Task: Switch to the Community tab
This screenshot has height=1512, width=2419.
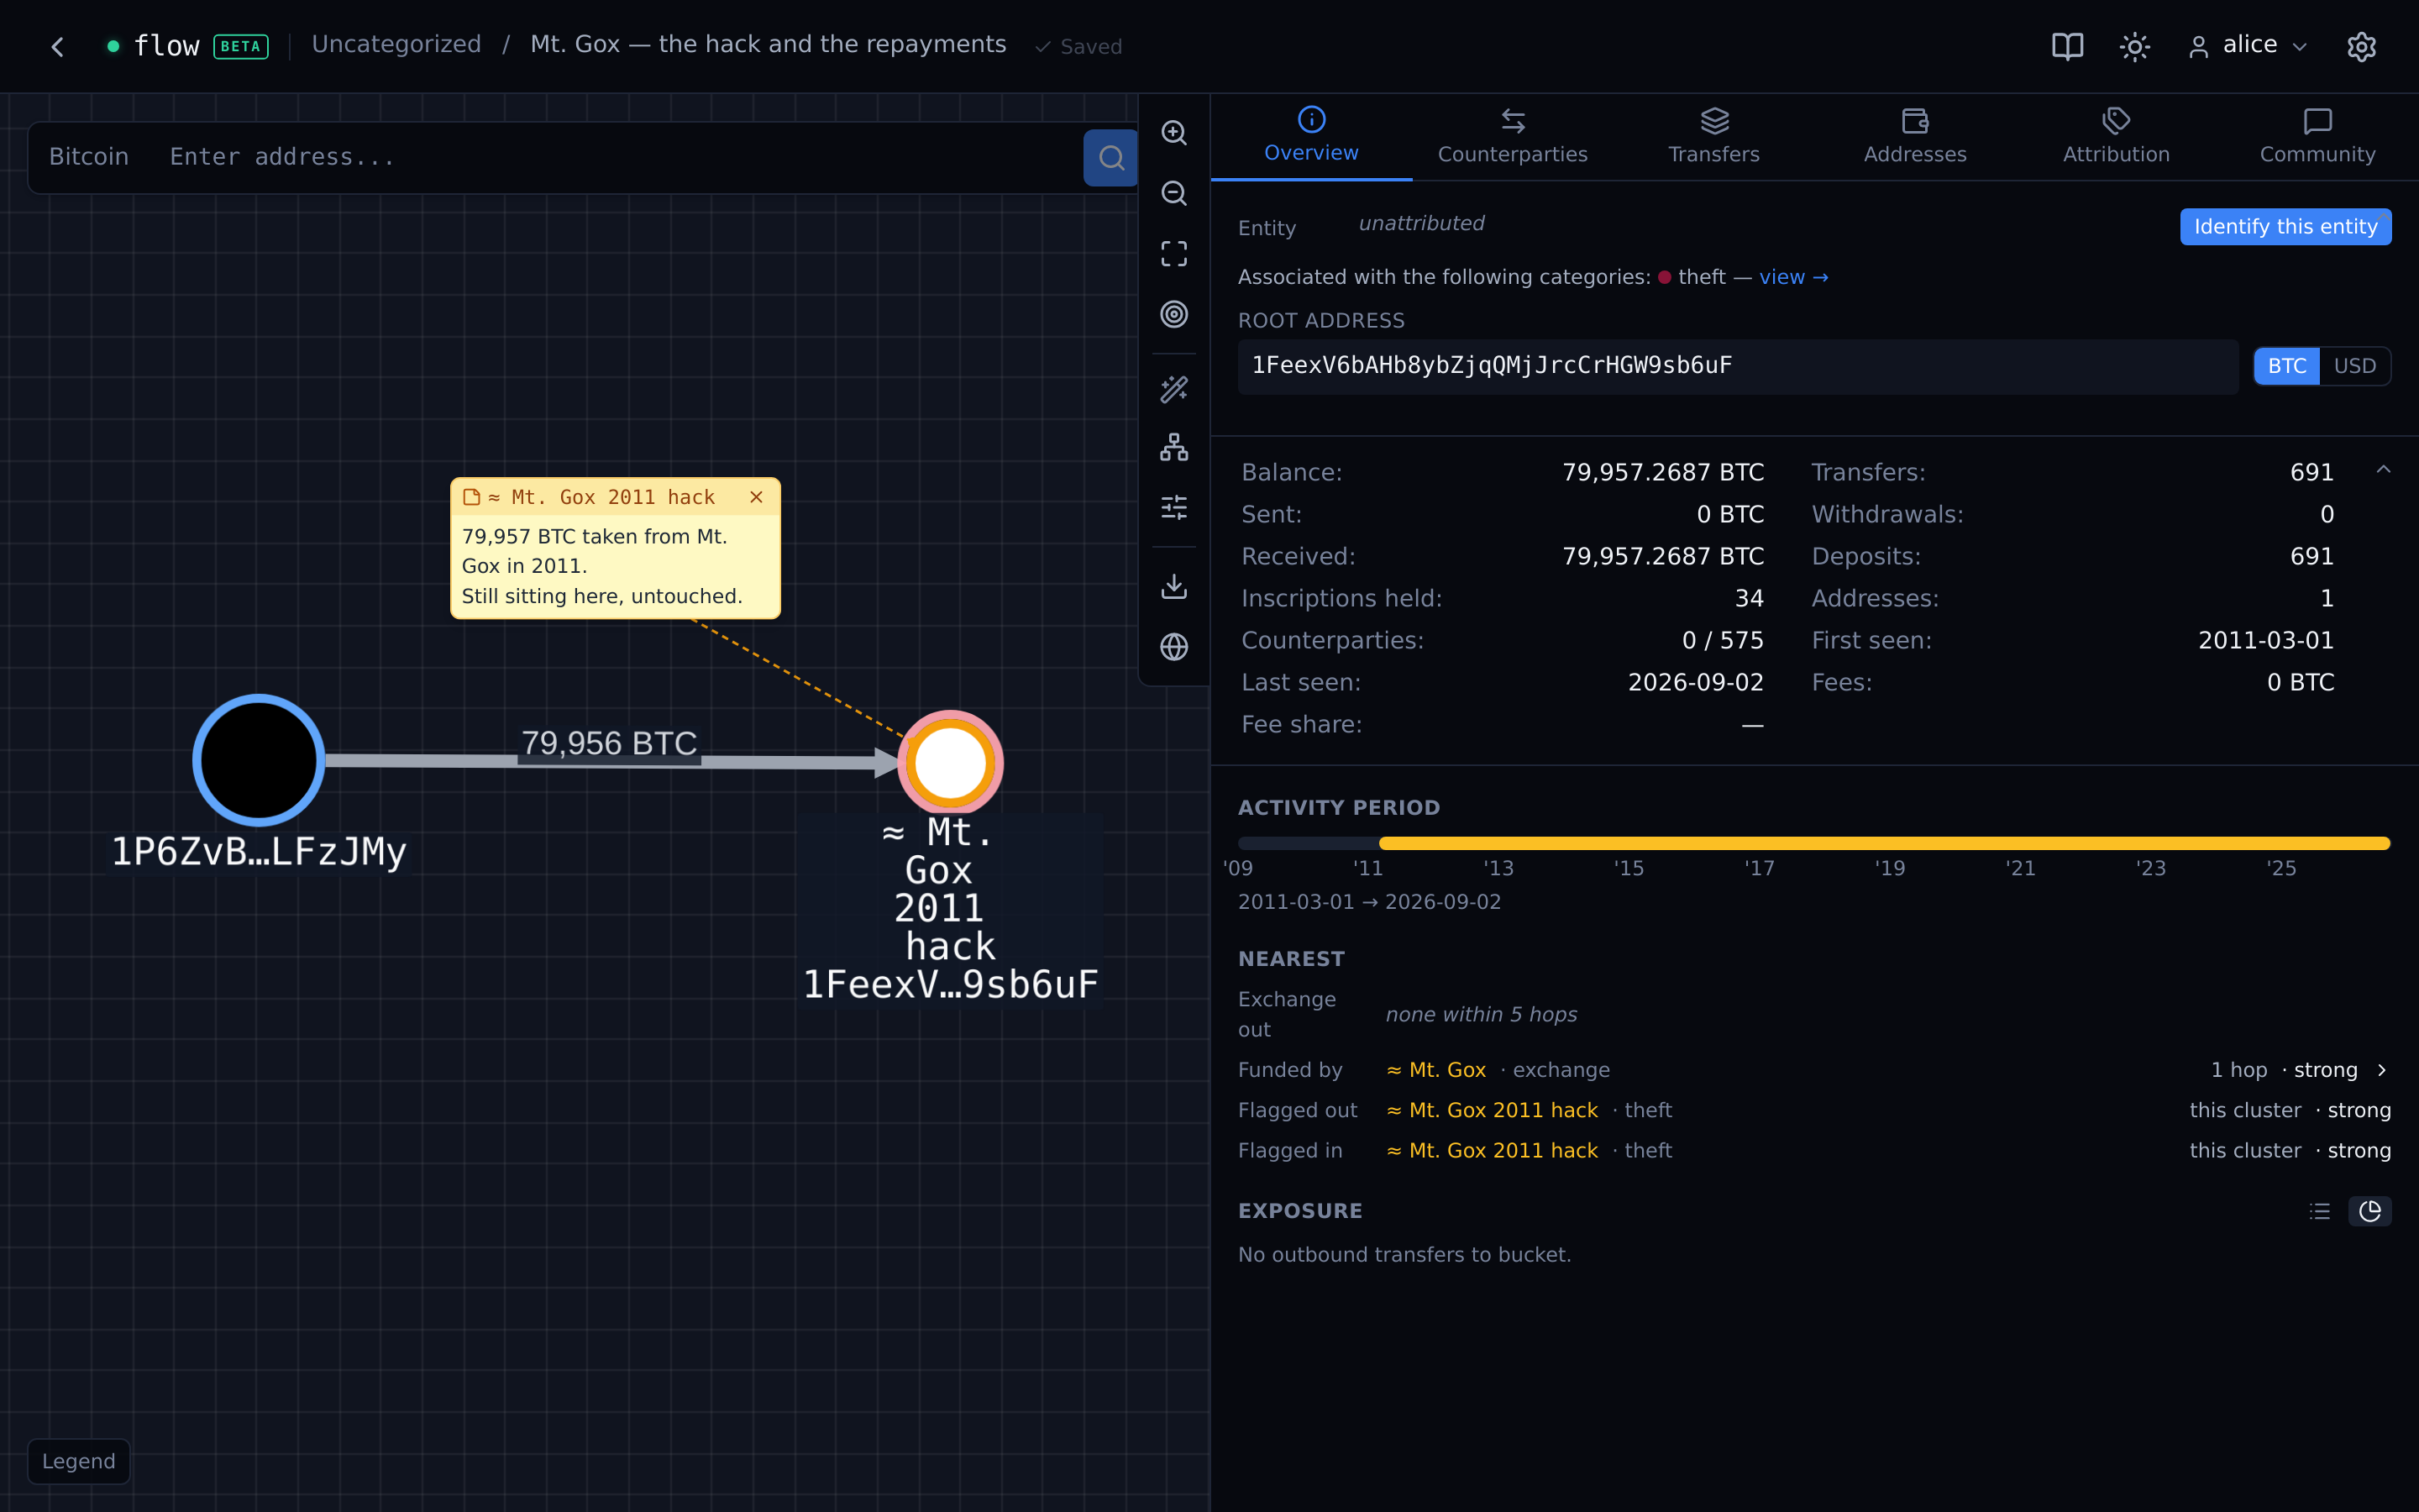Action: coord(2317,136)
